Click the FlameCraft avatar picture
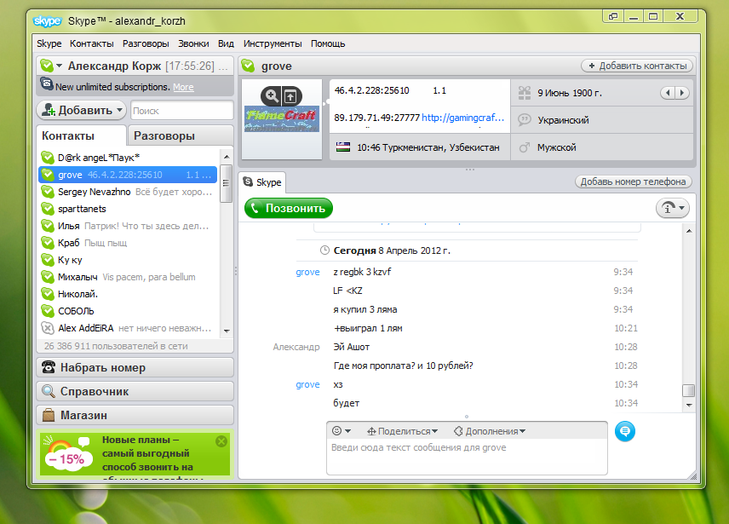 click(x=282, y=119)
